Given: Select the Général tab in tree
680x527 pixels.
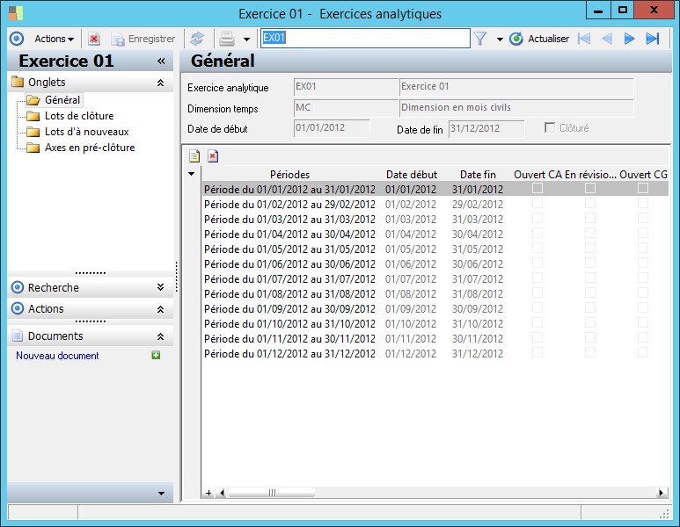Looking at the screenshot, I should 62,100.
